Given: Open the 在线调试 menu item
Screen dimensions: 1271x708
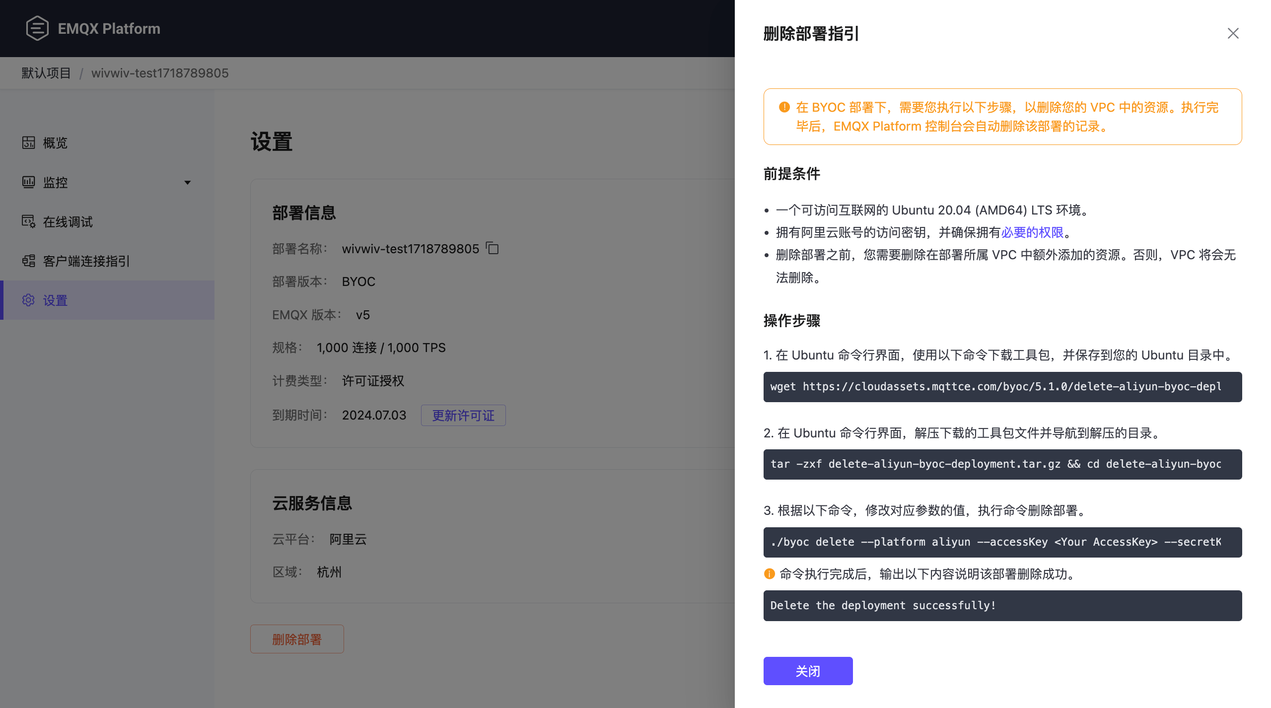Looking at the screenshot, I should pos(68,221).
